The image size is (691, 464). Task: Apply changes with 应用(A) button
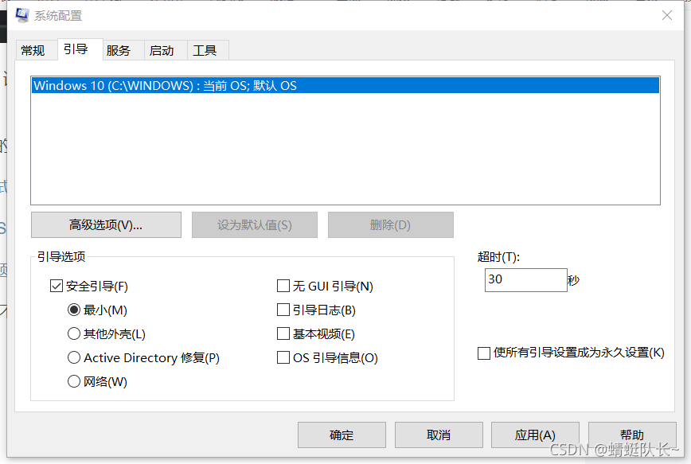tap(535, 435)
